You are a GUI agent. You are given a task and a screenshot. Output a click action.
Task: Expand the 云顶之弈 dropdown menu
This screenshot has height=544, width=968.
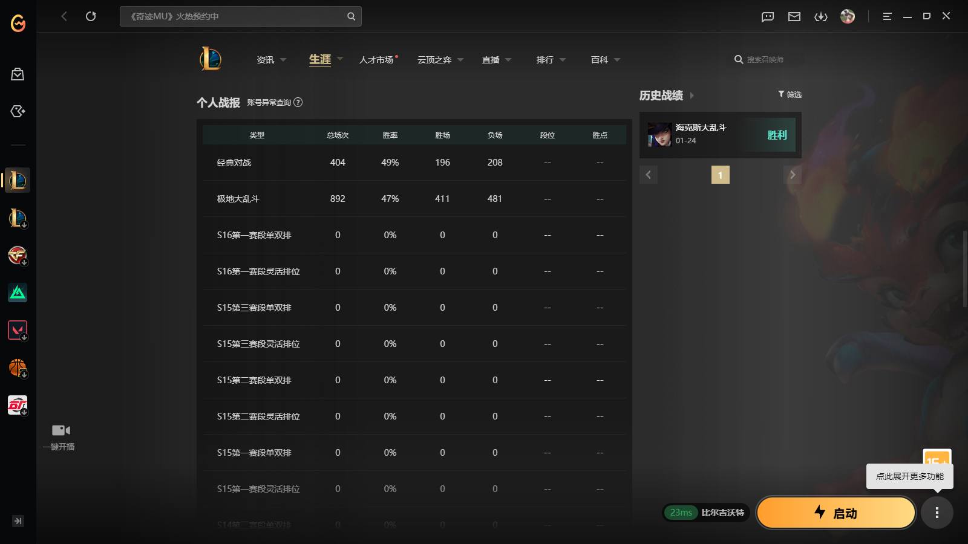[x=460, y=59]
